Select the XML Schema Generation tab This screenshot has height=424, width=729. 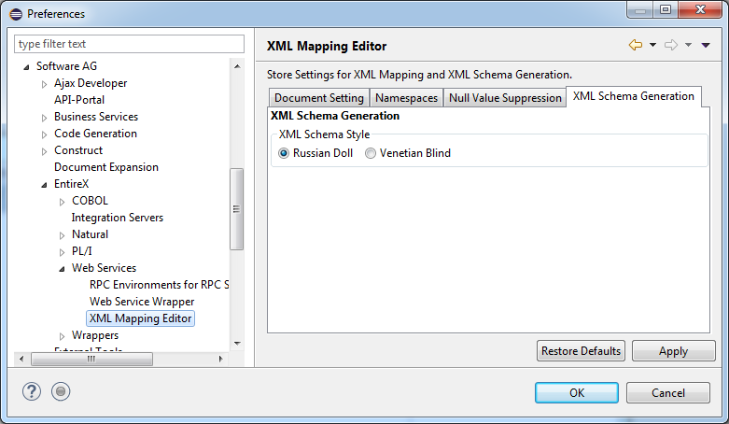click(634, 96)
